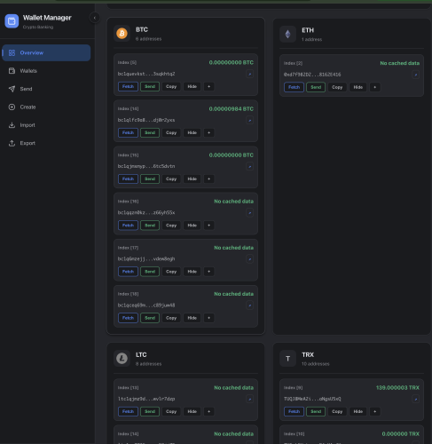Screen dimensions: 432x444
Task: Click the Bitcoin coin icon
Action: [122, 33]
